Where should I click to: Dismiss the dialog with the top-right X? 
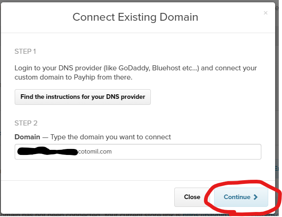click(265, 13)
